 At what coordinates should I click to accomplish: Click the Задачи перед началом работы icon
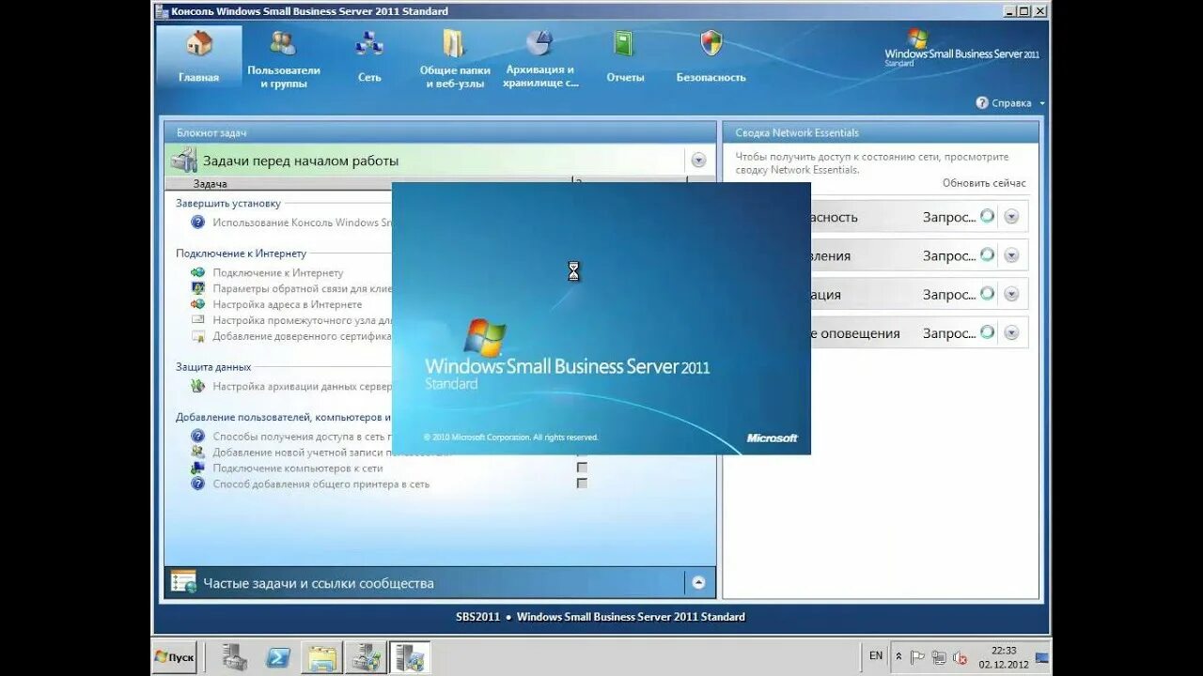(x=184, y=160)
